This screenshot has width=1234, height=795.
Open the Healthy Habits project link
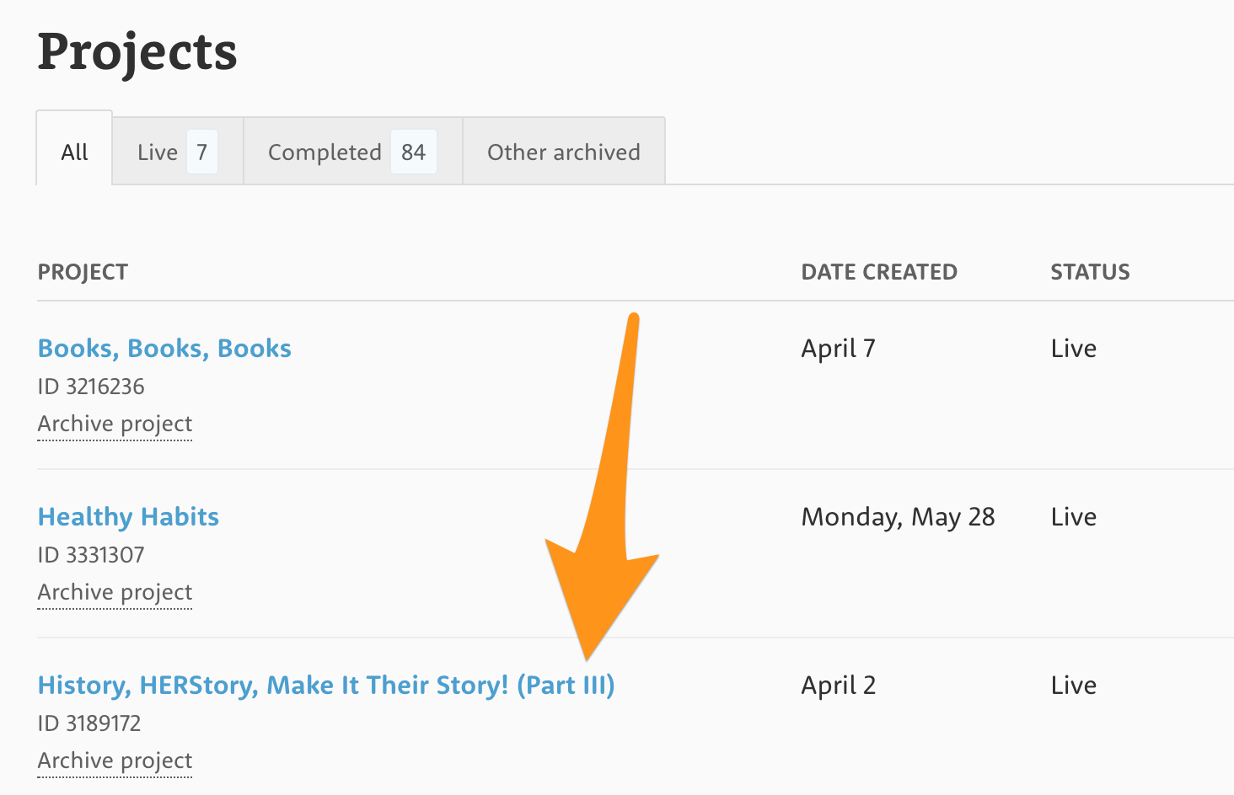[128, 516]
